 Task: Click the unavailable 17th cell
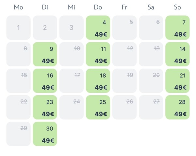[72, 81]
